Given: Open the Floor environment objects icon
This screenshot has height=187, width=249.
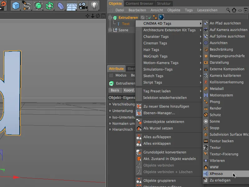Looking at the screenshot, I should 72,6.
